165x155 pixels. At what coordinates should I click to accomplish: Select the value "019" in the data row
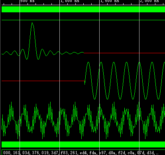pyautogui.click(x=45, y=153)
